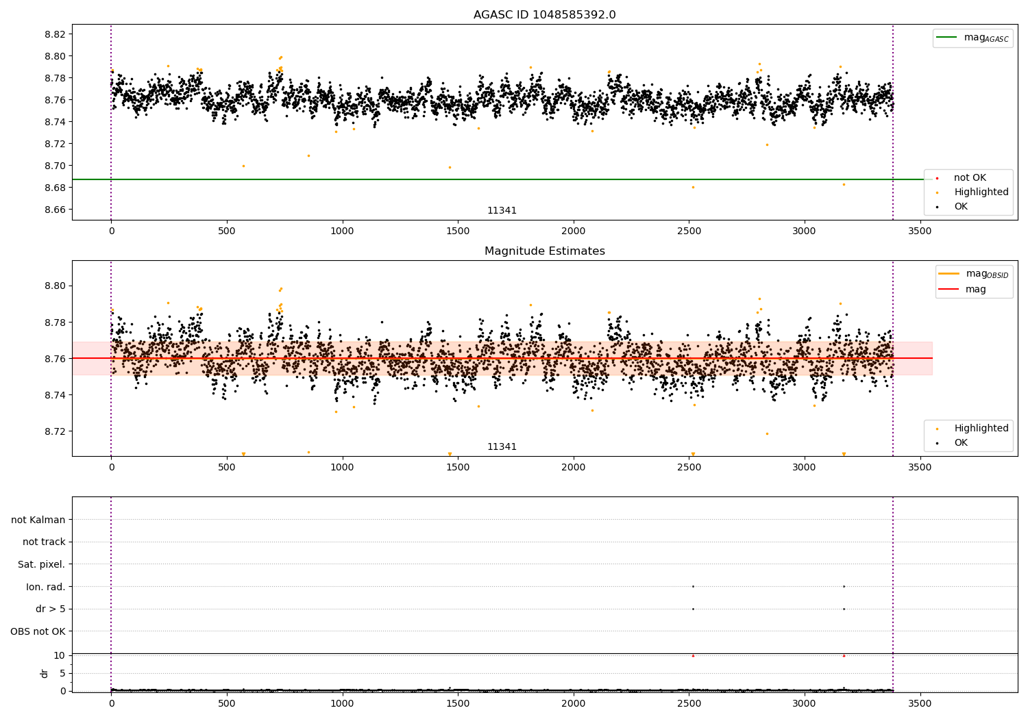Click the 8.70 y-axis tick label

click(x=53, y=166)
